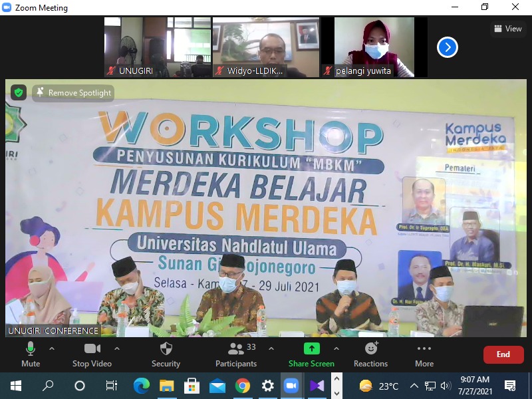Click the taskbar scroll down arrow

(x=336, y=393)
